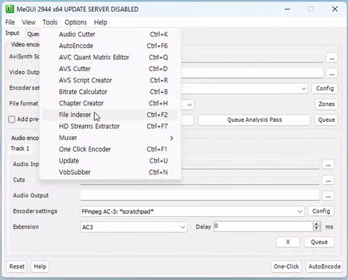Click the bottom AutoEncode button
348x280 pixels.
[x=324, y=266]
